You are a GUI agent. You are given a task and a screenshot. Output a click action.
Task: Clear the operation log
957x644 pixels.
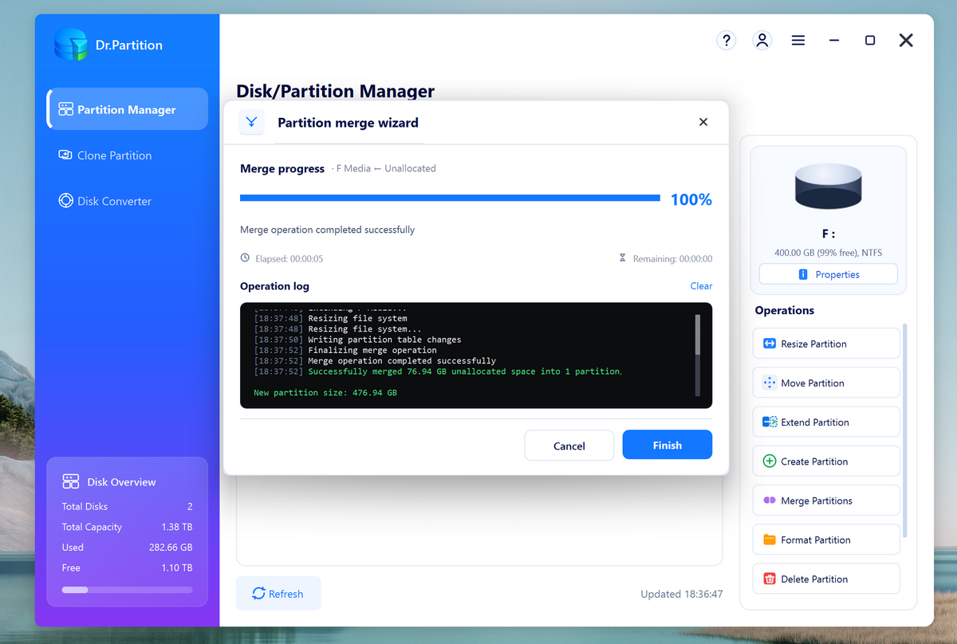click(x=701, y=286)
